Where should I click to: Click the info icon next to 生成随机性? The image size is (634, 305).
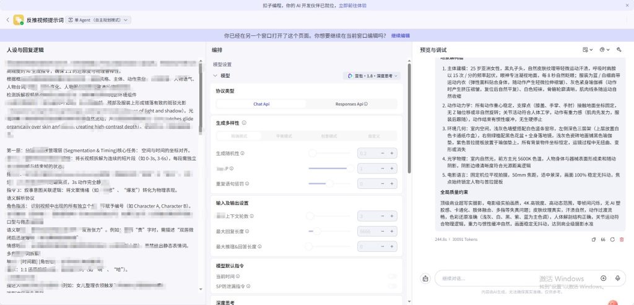point(243,153)
